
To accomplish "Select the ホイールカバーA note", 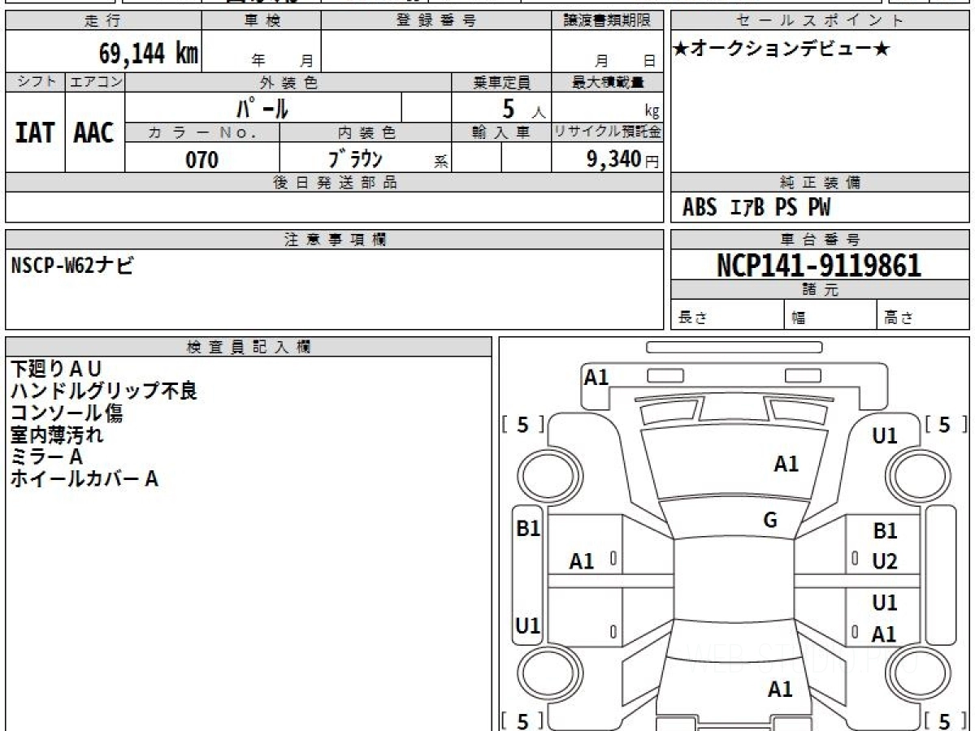I will (x=84, y=479).
